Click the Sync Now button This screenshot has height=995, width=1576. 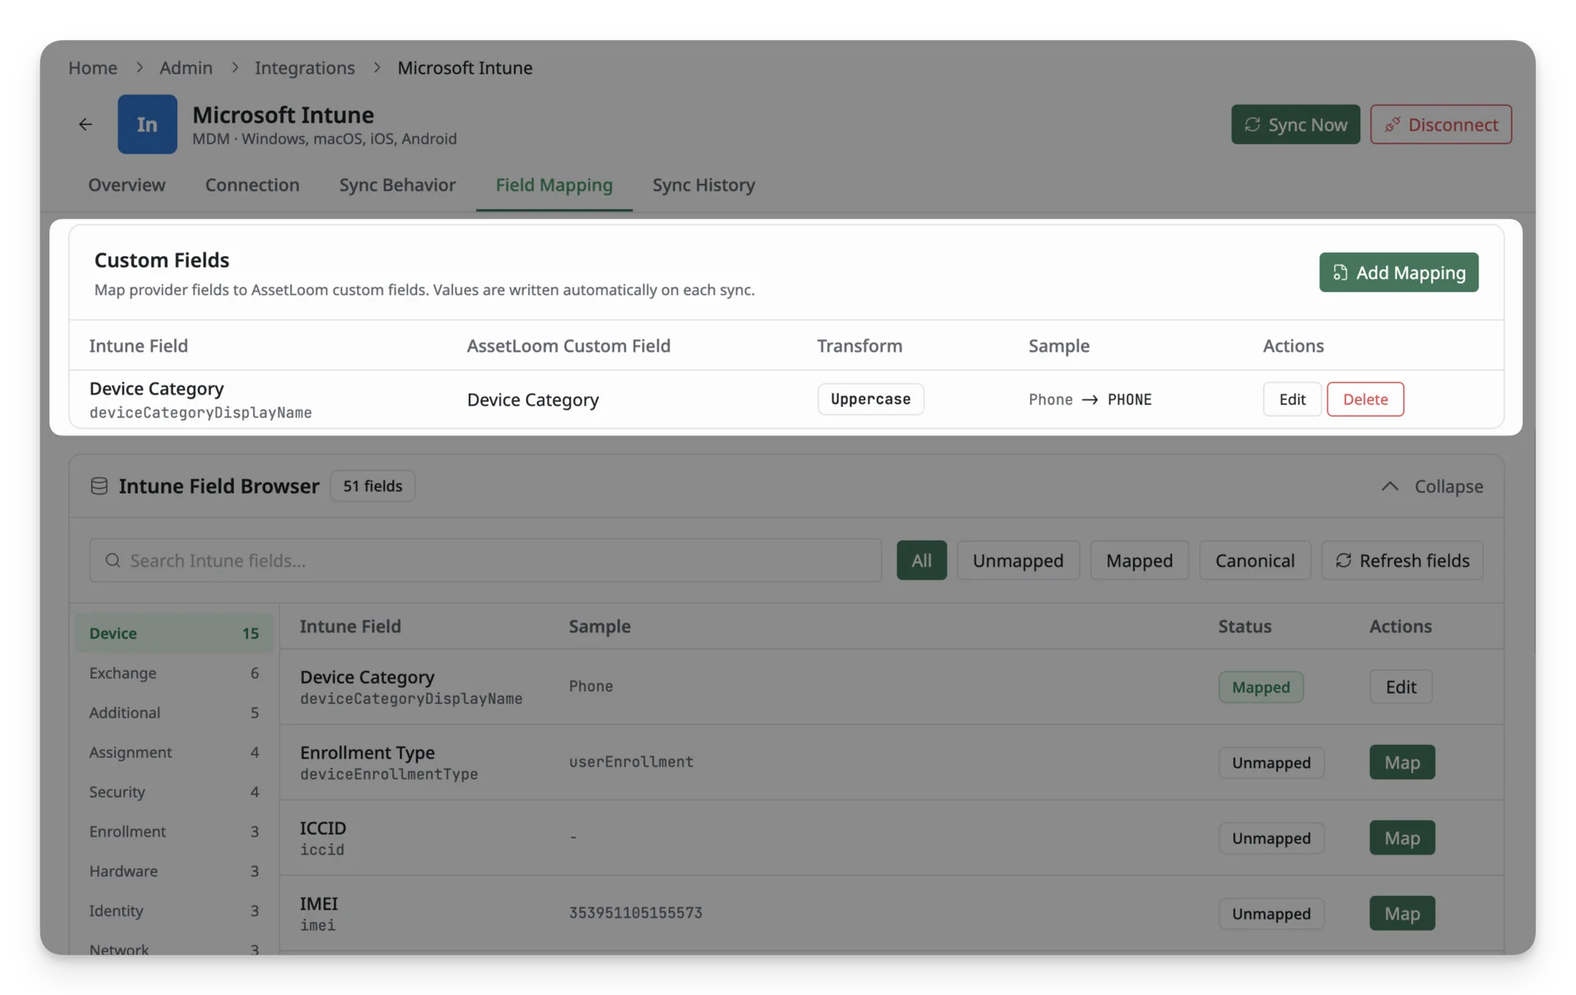tap(1295, 125)
